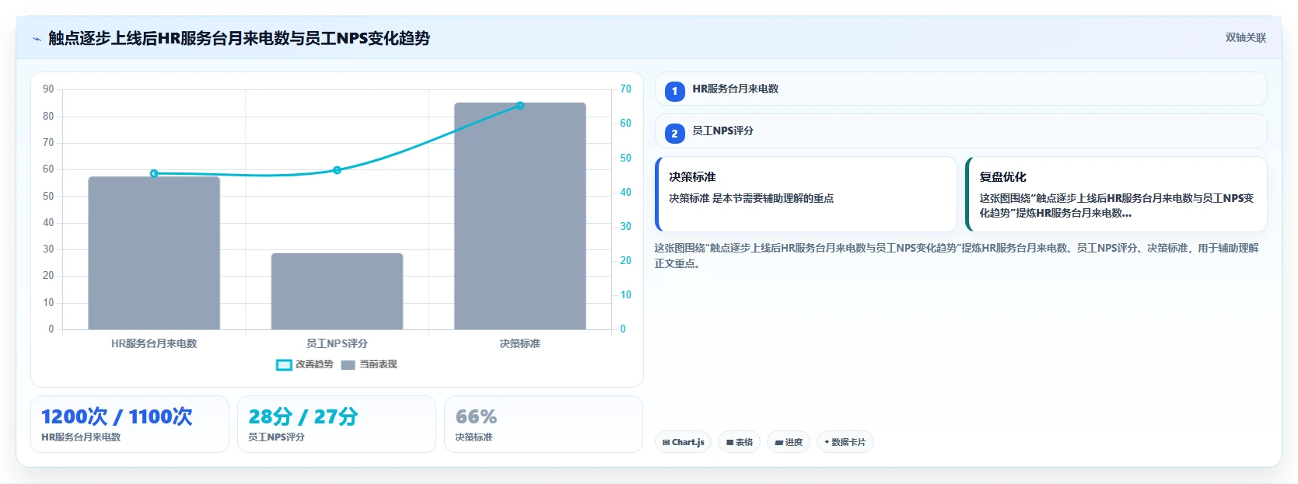Click the x-axis label 决策标准
Viewport: 1298px width, 484px height.
520,343
